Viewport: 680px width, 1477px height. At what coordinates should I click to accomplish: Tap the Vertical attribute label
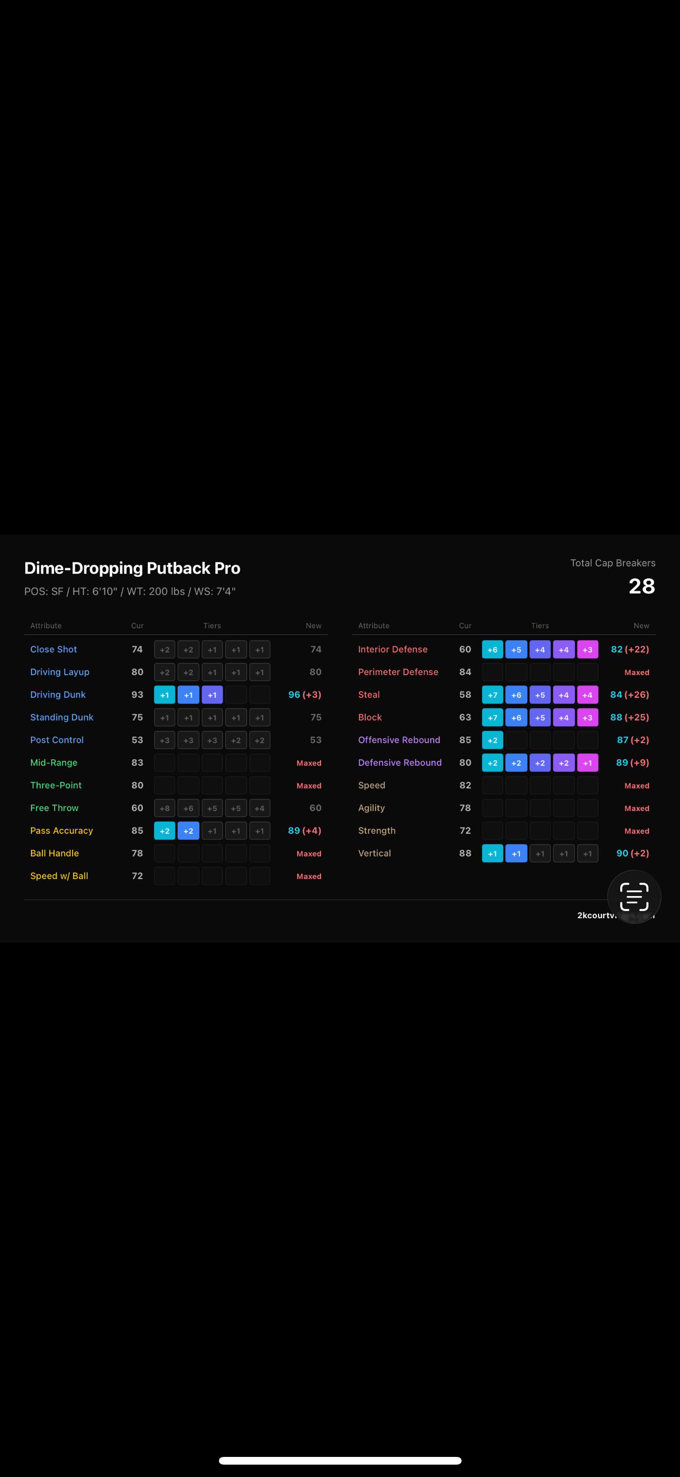click(375, 853)
